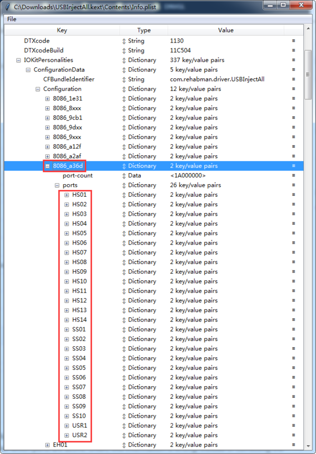Click the type arrows for IOKitPersonalities row
The width and height of the screenshot is (316, 454).
(x=124, y=60)
